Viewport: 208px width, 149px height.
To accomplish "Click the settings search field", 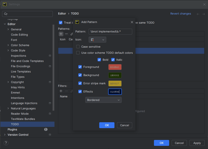I will [28, 14].
